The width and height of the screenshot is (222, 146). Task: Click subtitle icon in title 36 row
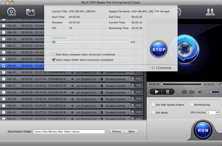102,79
